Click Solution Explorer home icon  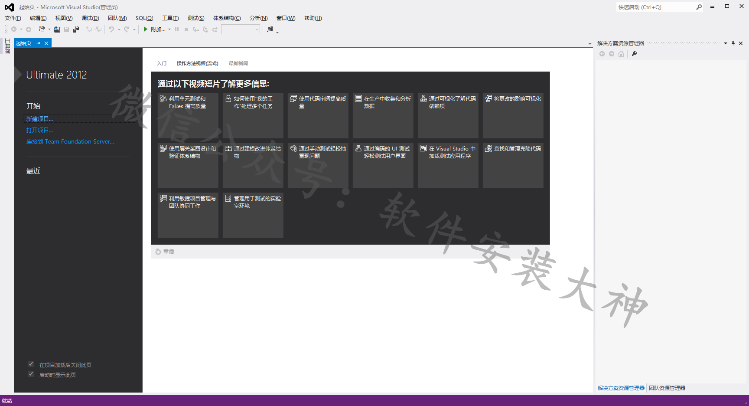[621, 54]
